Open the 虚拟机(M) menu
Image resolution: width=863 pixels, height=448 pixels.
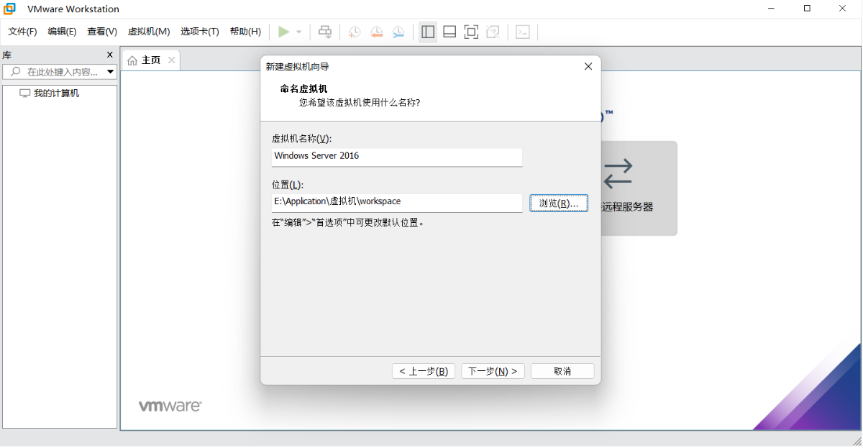(x=149, y=32)
